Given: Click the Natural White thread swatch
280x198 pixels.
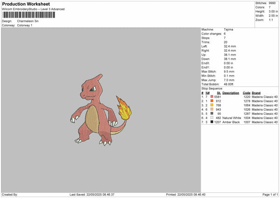Looking at the screenshot, I should [x=212, y=118].
